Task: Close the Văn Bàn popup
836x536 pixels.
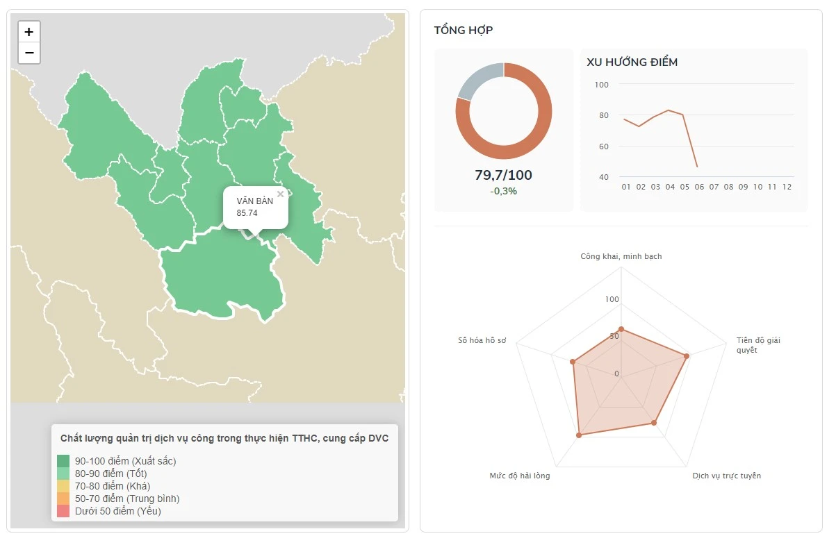Action: (x=280, y=194)
